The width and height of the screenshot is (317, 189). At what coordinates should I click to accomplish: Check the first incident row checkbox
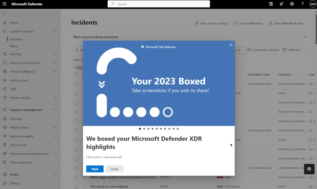click(x=76, y=84)
